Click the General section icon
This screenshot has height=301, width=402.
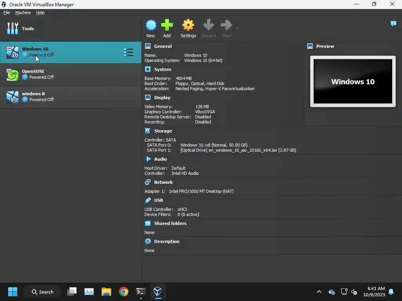tap(148, 46)
